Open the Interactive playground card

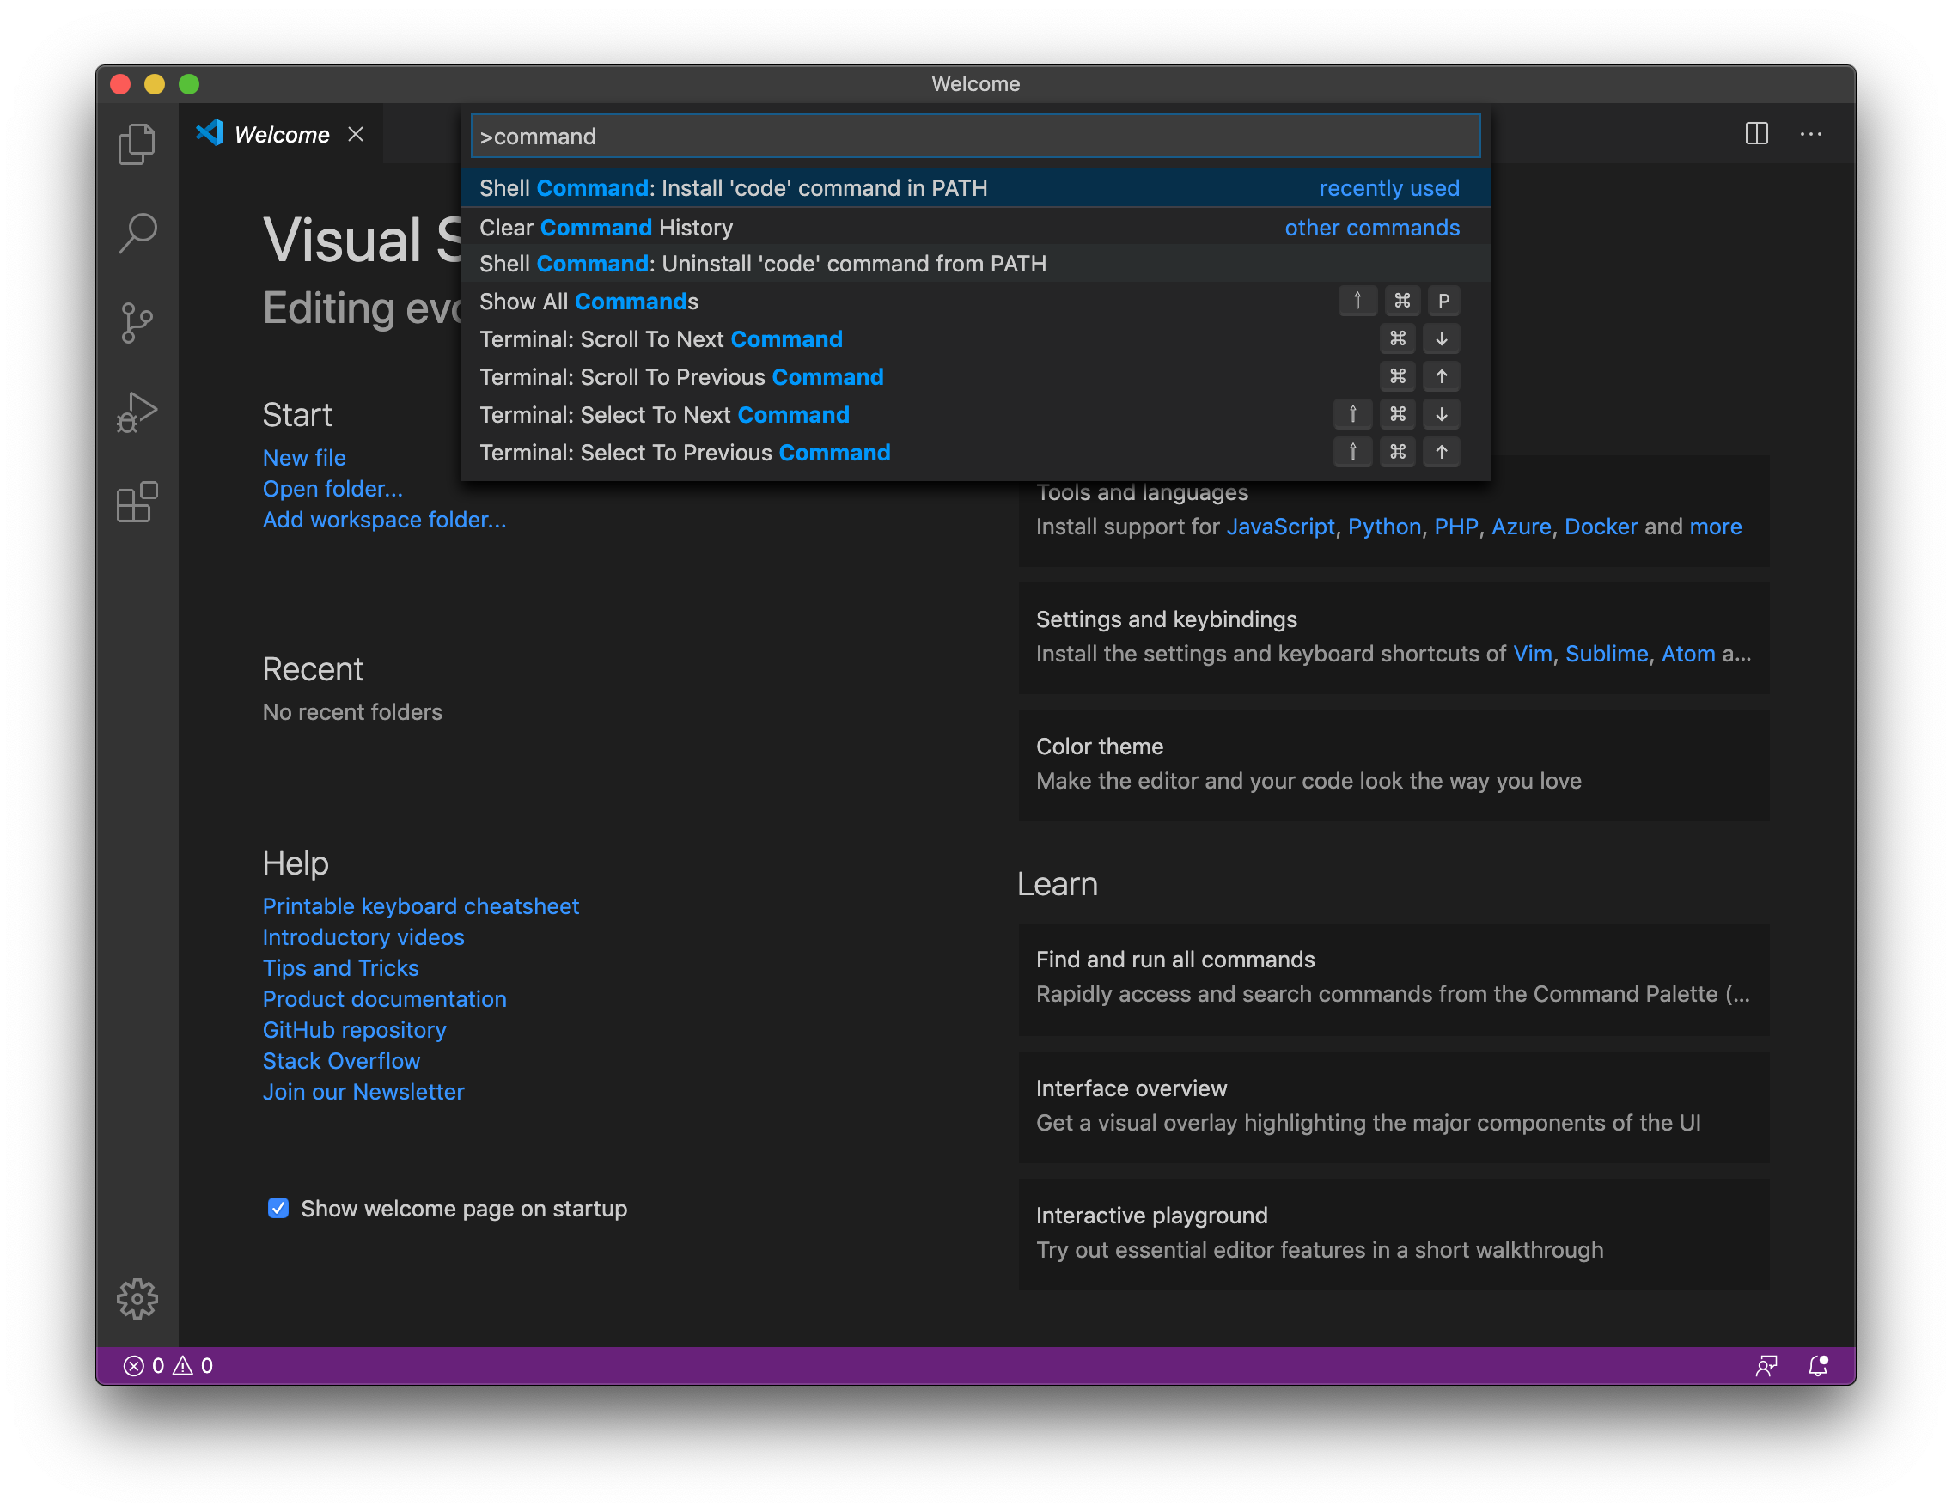point(1394,1233)
